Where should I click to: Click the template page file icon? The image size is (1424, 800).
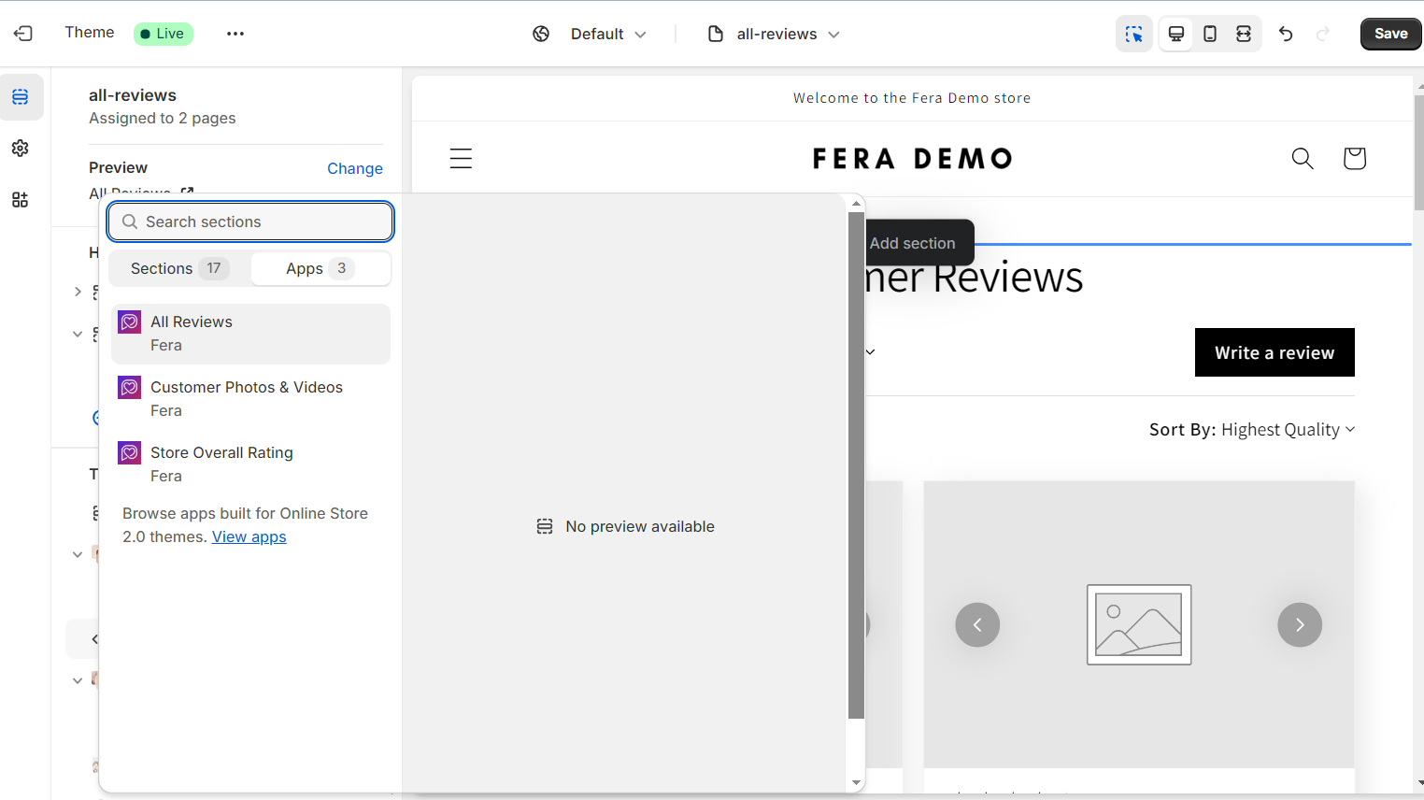pos(716,34)
